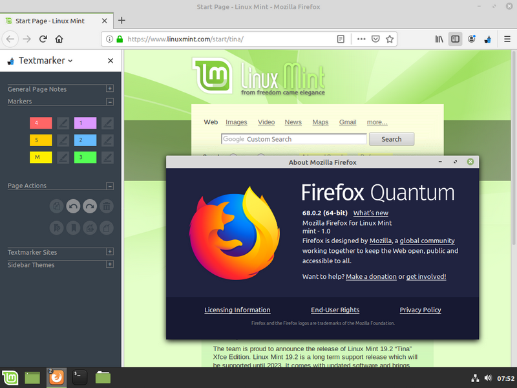Edit the red marker 4 settings

[x=63, y=123]
